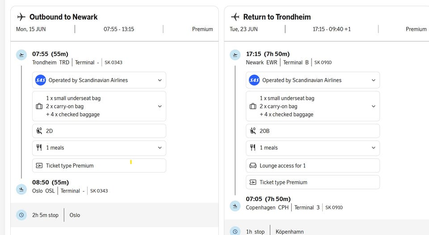Viewport: 429px width, 235px height.
Task: Click the 2h 5m stop text
Action: click(46, 215)
